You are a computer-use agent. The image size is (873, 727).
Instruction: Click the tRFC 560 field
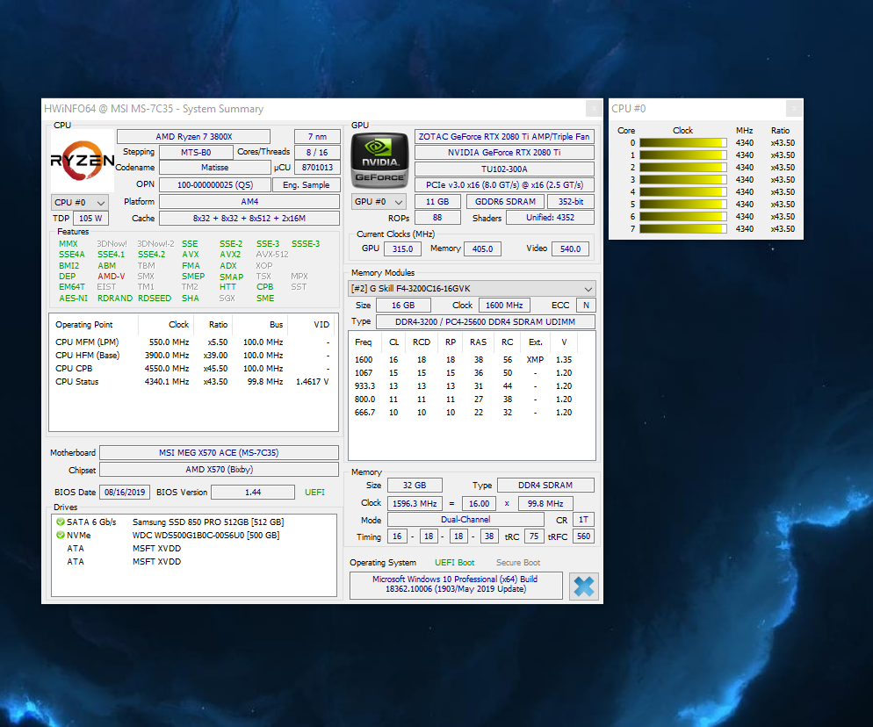583,536
